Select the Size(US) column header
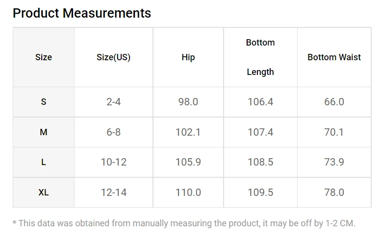 click(x=113, y=57)
